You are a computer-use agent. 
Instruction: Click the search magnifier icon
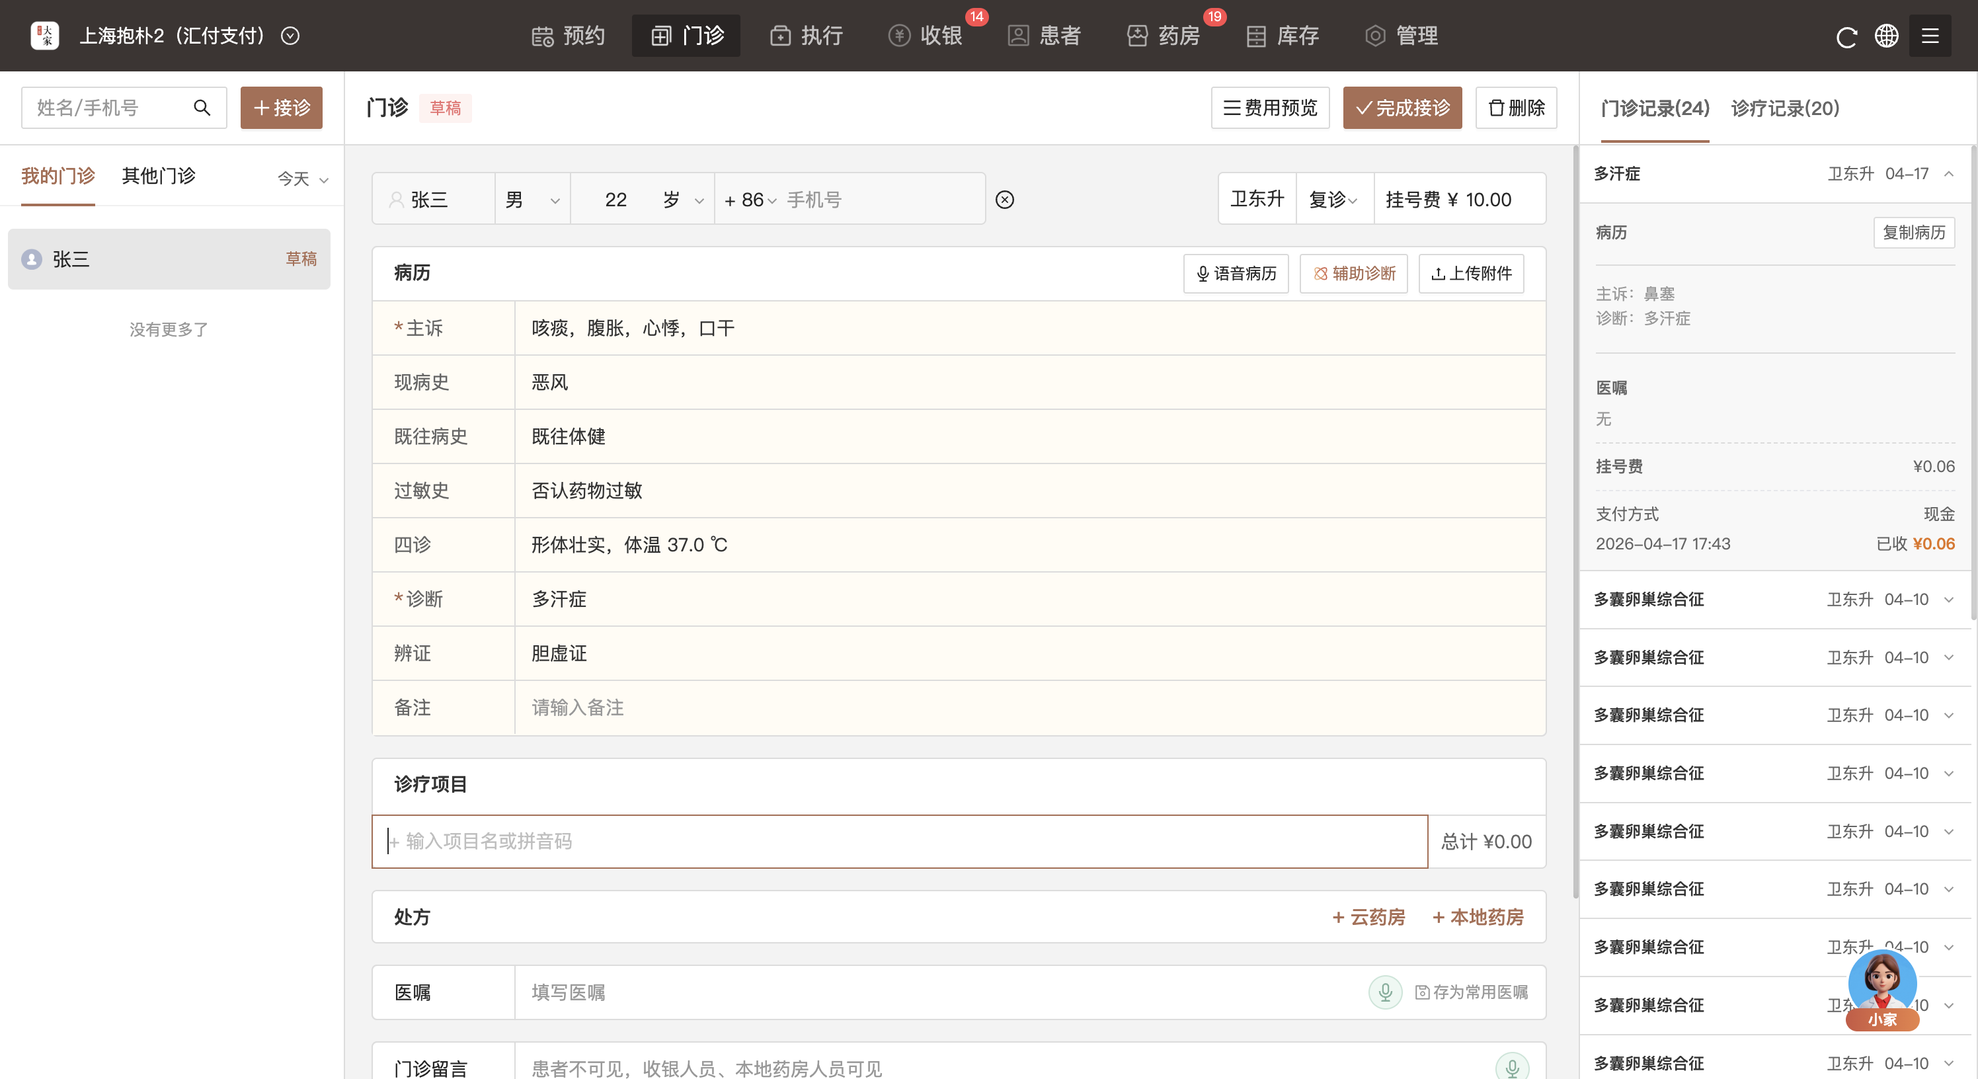click(202, 108)
